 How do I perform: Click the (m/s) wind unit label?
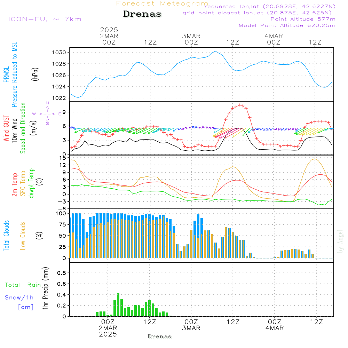point(33,128)
